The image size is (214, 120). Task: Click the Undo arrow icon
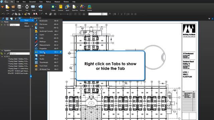pos(3,14)
